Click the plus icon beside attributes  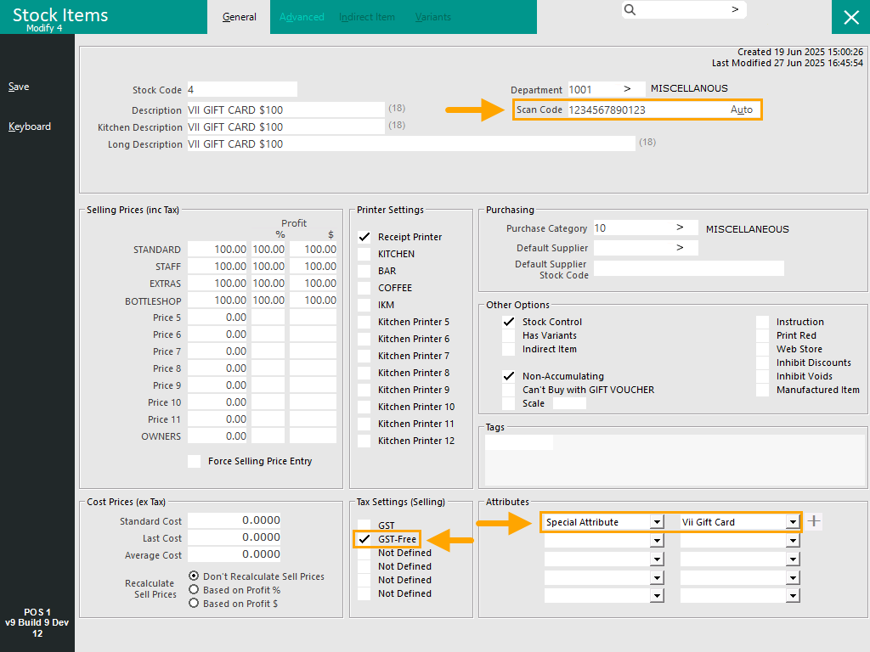pyautogui.click(x=814, y=521)
